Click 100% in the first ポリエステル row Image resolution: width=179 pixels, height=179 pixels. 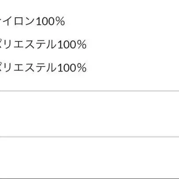coord(72,45)
